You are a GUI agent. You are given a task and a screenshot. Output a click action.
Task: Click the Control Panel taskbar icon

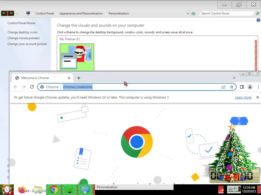point(85,189)
